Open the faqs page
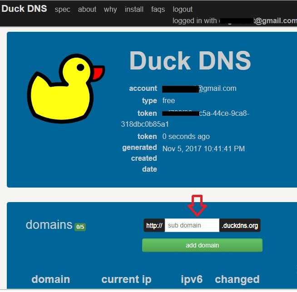 coord(158,9)
